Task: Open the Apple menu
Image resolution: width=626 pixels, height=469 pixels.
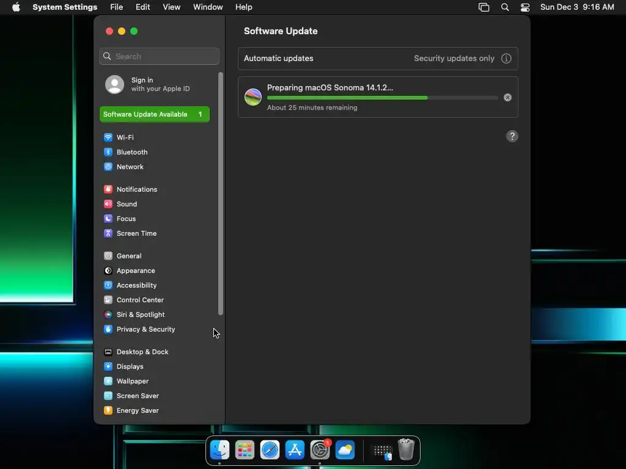Action: [16, 7]
